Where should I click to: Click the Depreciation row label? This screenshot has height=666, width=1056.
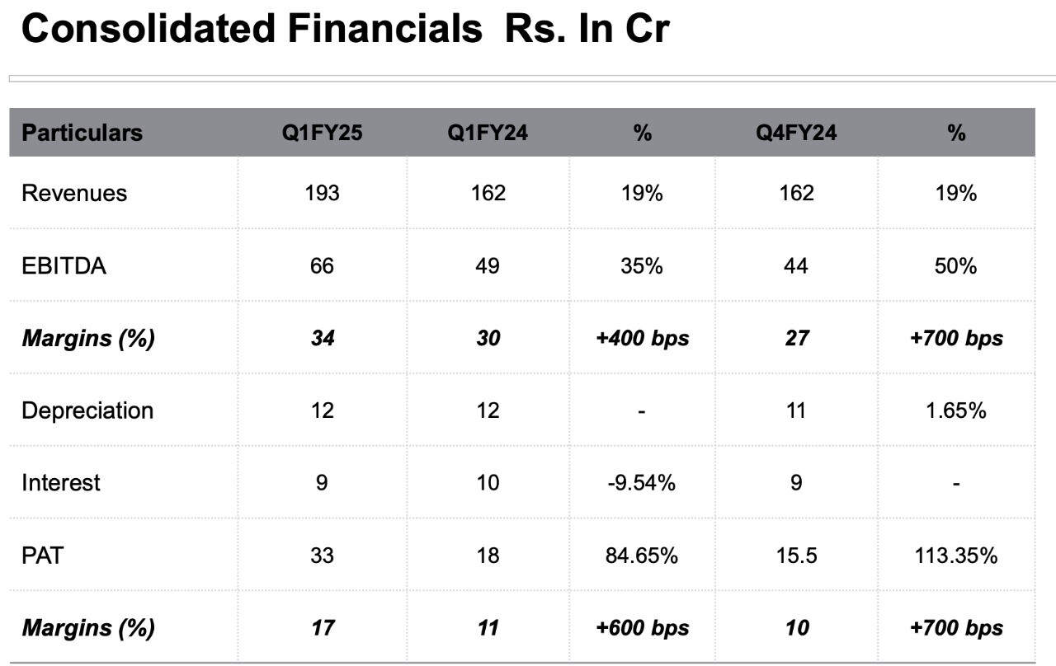click(x=87, y=410)
